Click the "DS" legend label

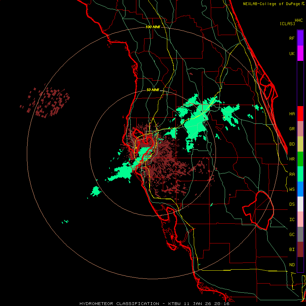pyautogui.click(x=292, y=204)
